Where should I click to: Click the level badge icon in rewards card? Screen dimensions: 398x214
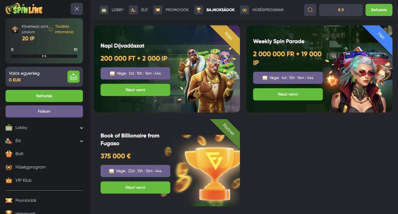[15, 29]
